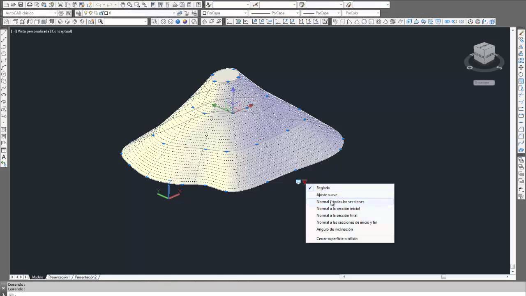Click the viewport minus [-] control
Viewport: 526px width, 296px height.
click(14, 31)
